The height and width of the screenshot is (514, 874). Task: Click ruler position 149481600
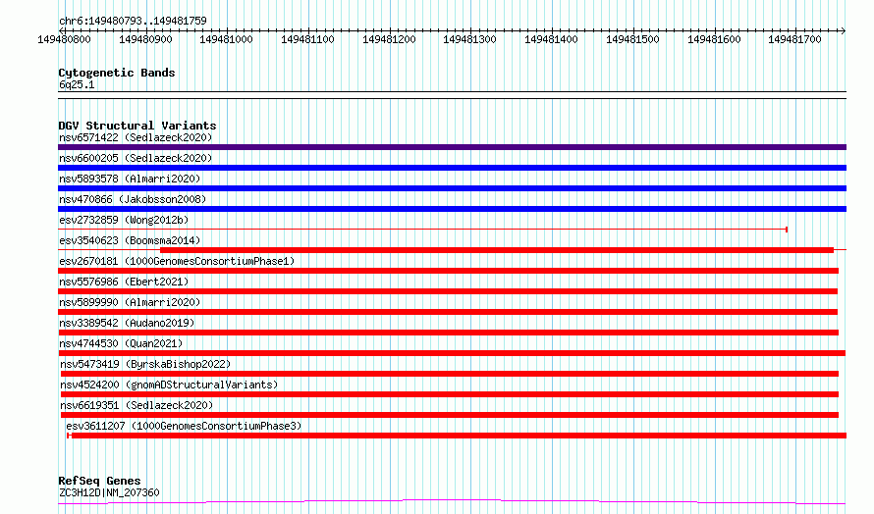[714, 39]
